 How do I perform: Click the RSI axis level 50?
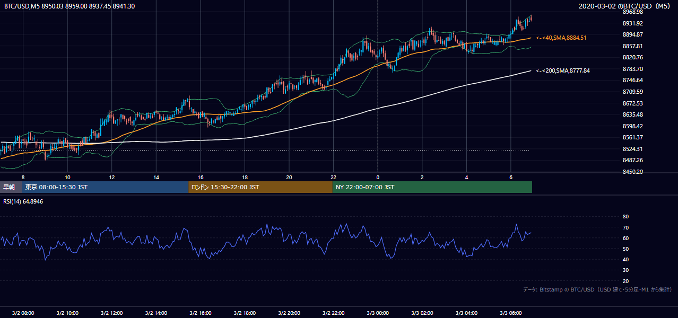coord(625,249)
